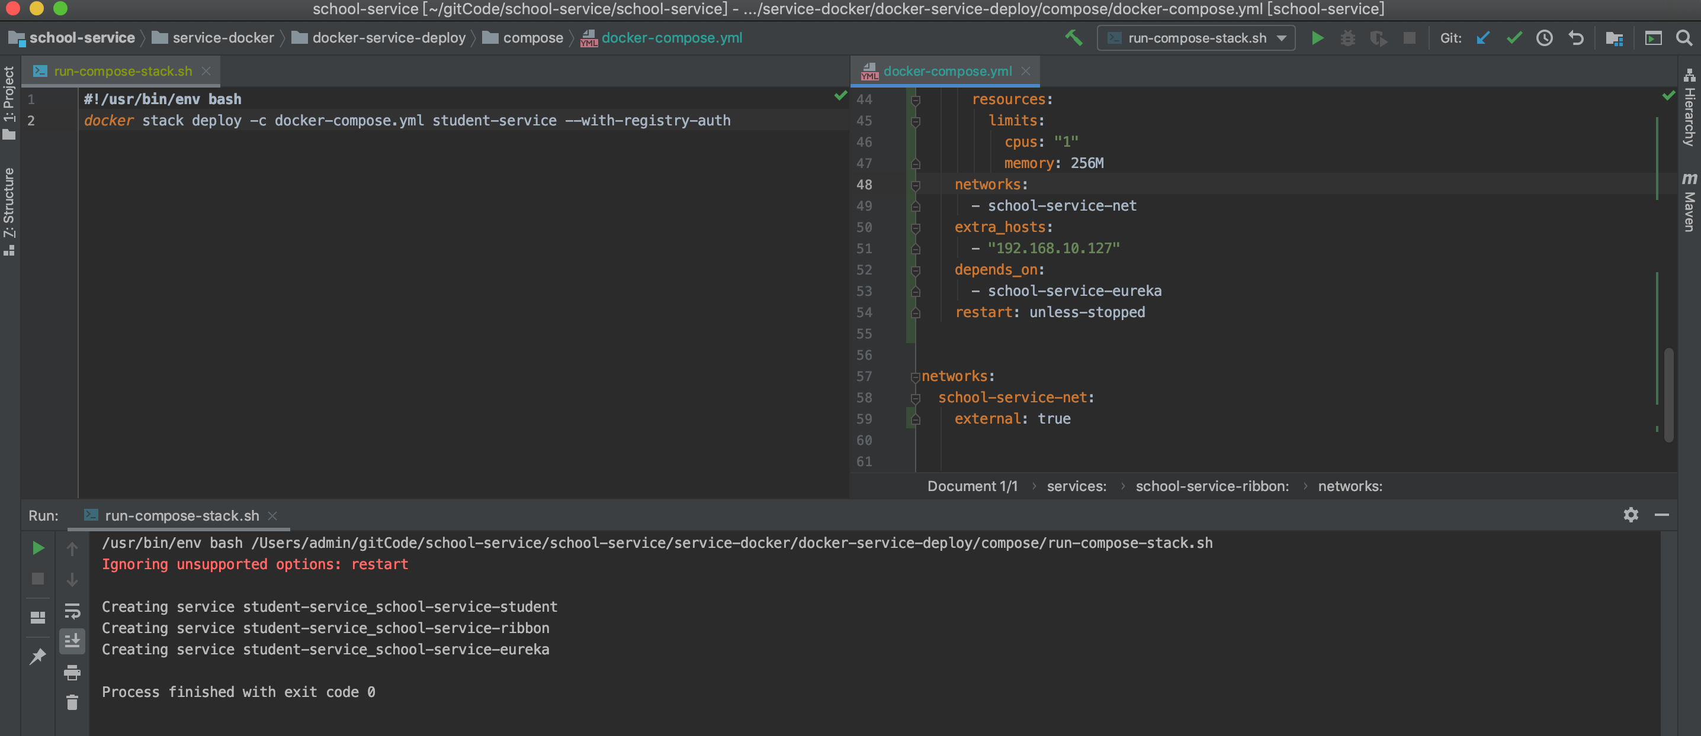Open Git Show History clock icon

[1545, 38]
